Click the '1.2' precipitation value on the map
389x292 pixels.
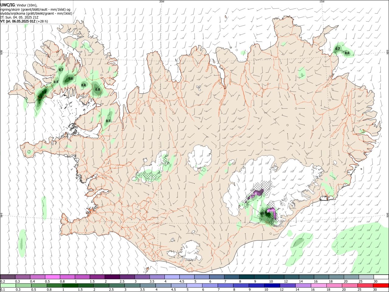tap(44, 92)
